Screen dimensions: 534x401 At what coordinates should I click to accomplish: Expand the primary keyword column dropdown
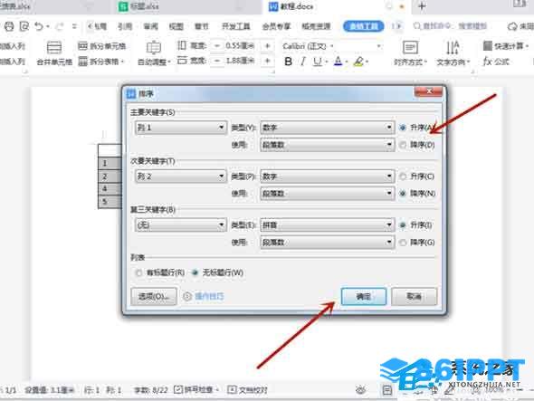[x=181, y=128]
